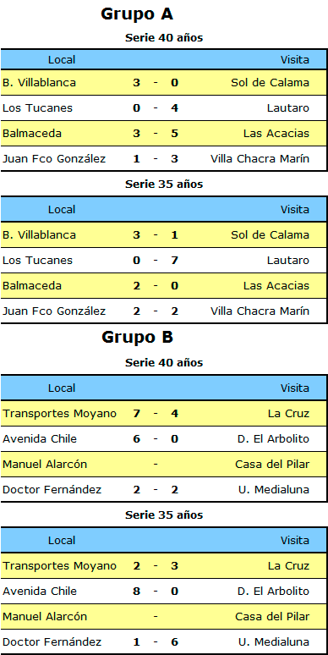This screenshot has width=328, height=655.
Task: Select D. El Arbolito in the 8 - 0 row
Action: click(271, 592)
